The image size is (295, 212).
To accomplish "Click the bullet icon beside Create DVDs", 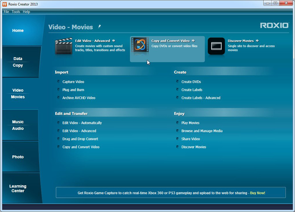I will [x=177, y=81].
